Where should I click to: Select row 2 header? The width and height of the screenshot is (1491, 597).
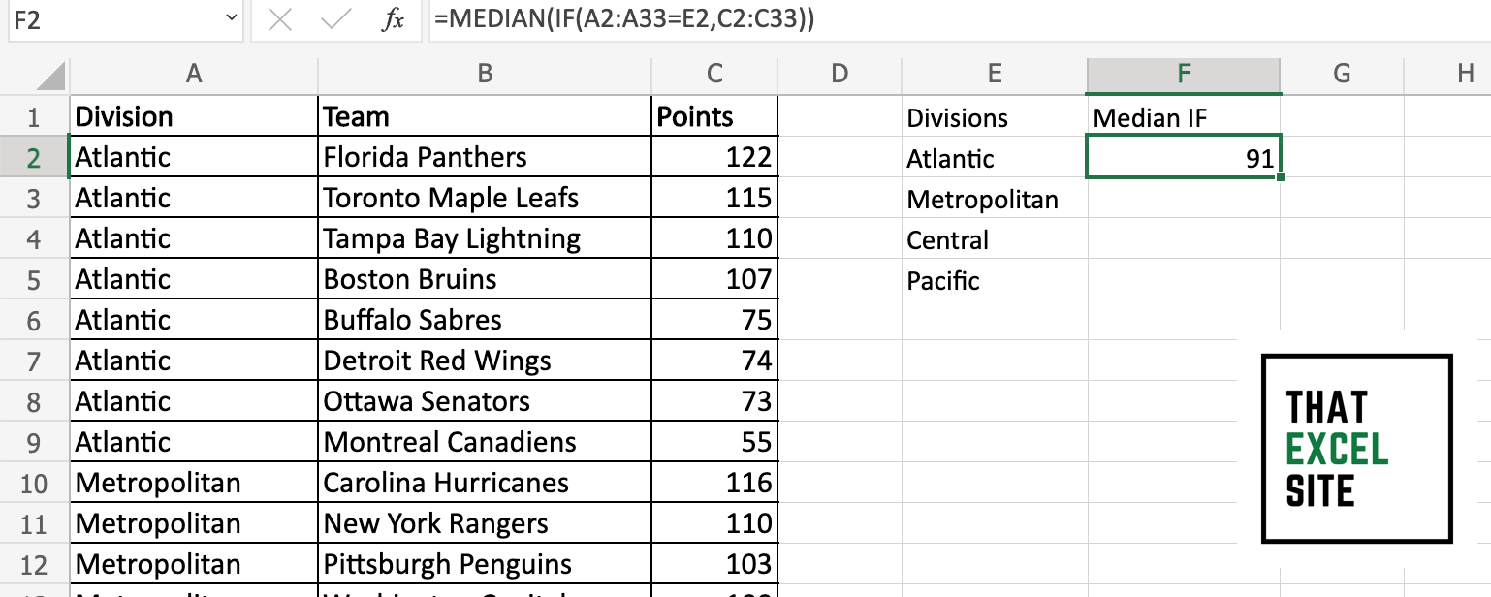[34, 157]
